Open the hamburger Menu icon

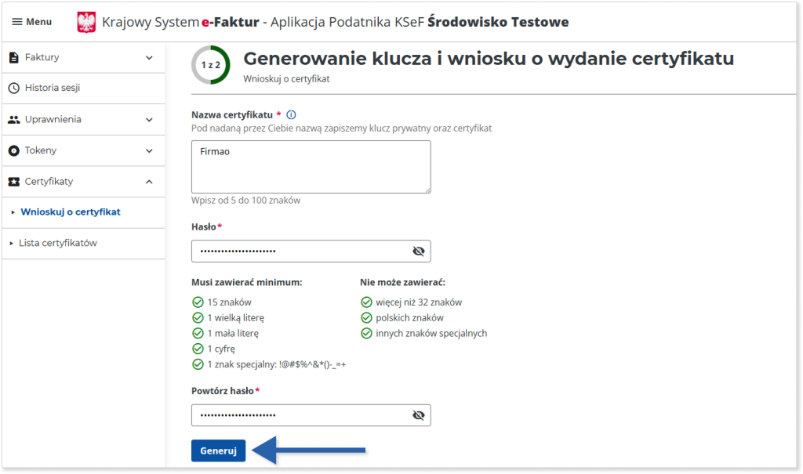tap(17, 22)
